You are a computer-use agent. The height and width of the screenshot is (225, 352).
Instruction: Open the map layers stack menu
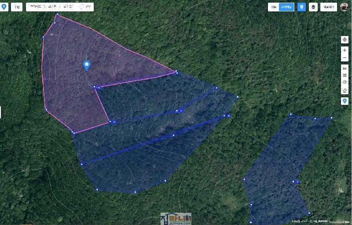pyautogui.click(x=313, y=7)
